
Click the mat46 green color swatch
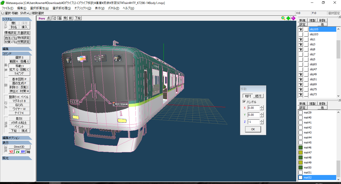[301, 147]
